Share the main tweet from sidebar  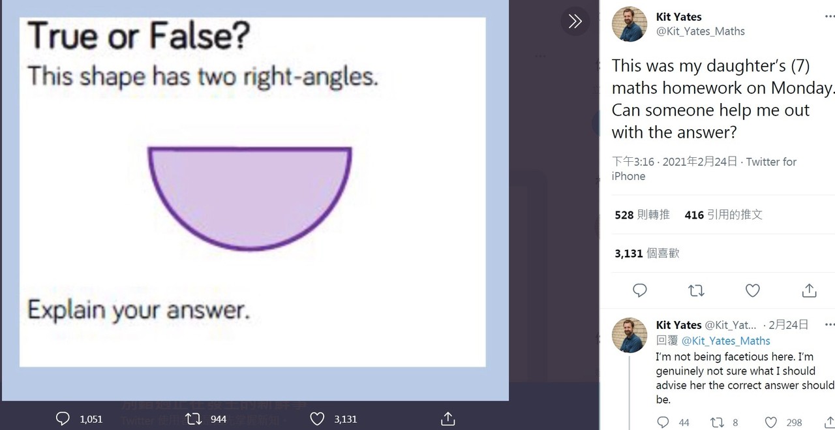[809, 290]
